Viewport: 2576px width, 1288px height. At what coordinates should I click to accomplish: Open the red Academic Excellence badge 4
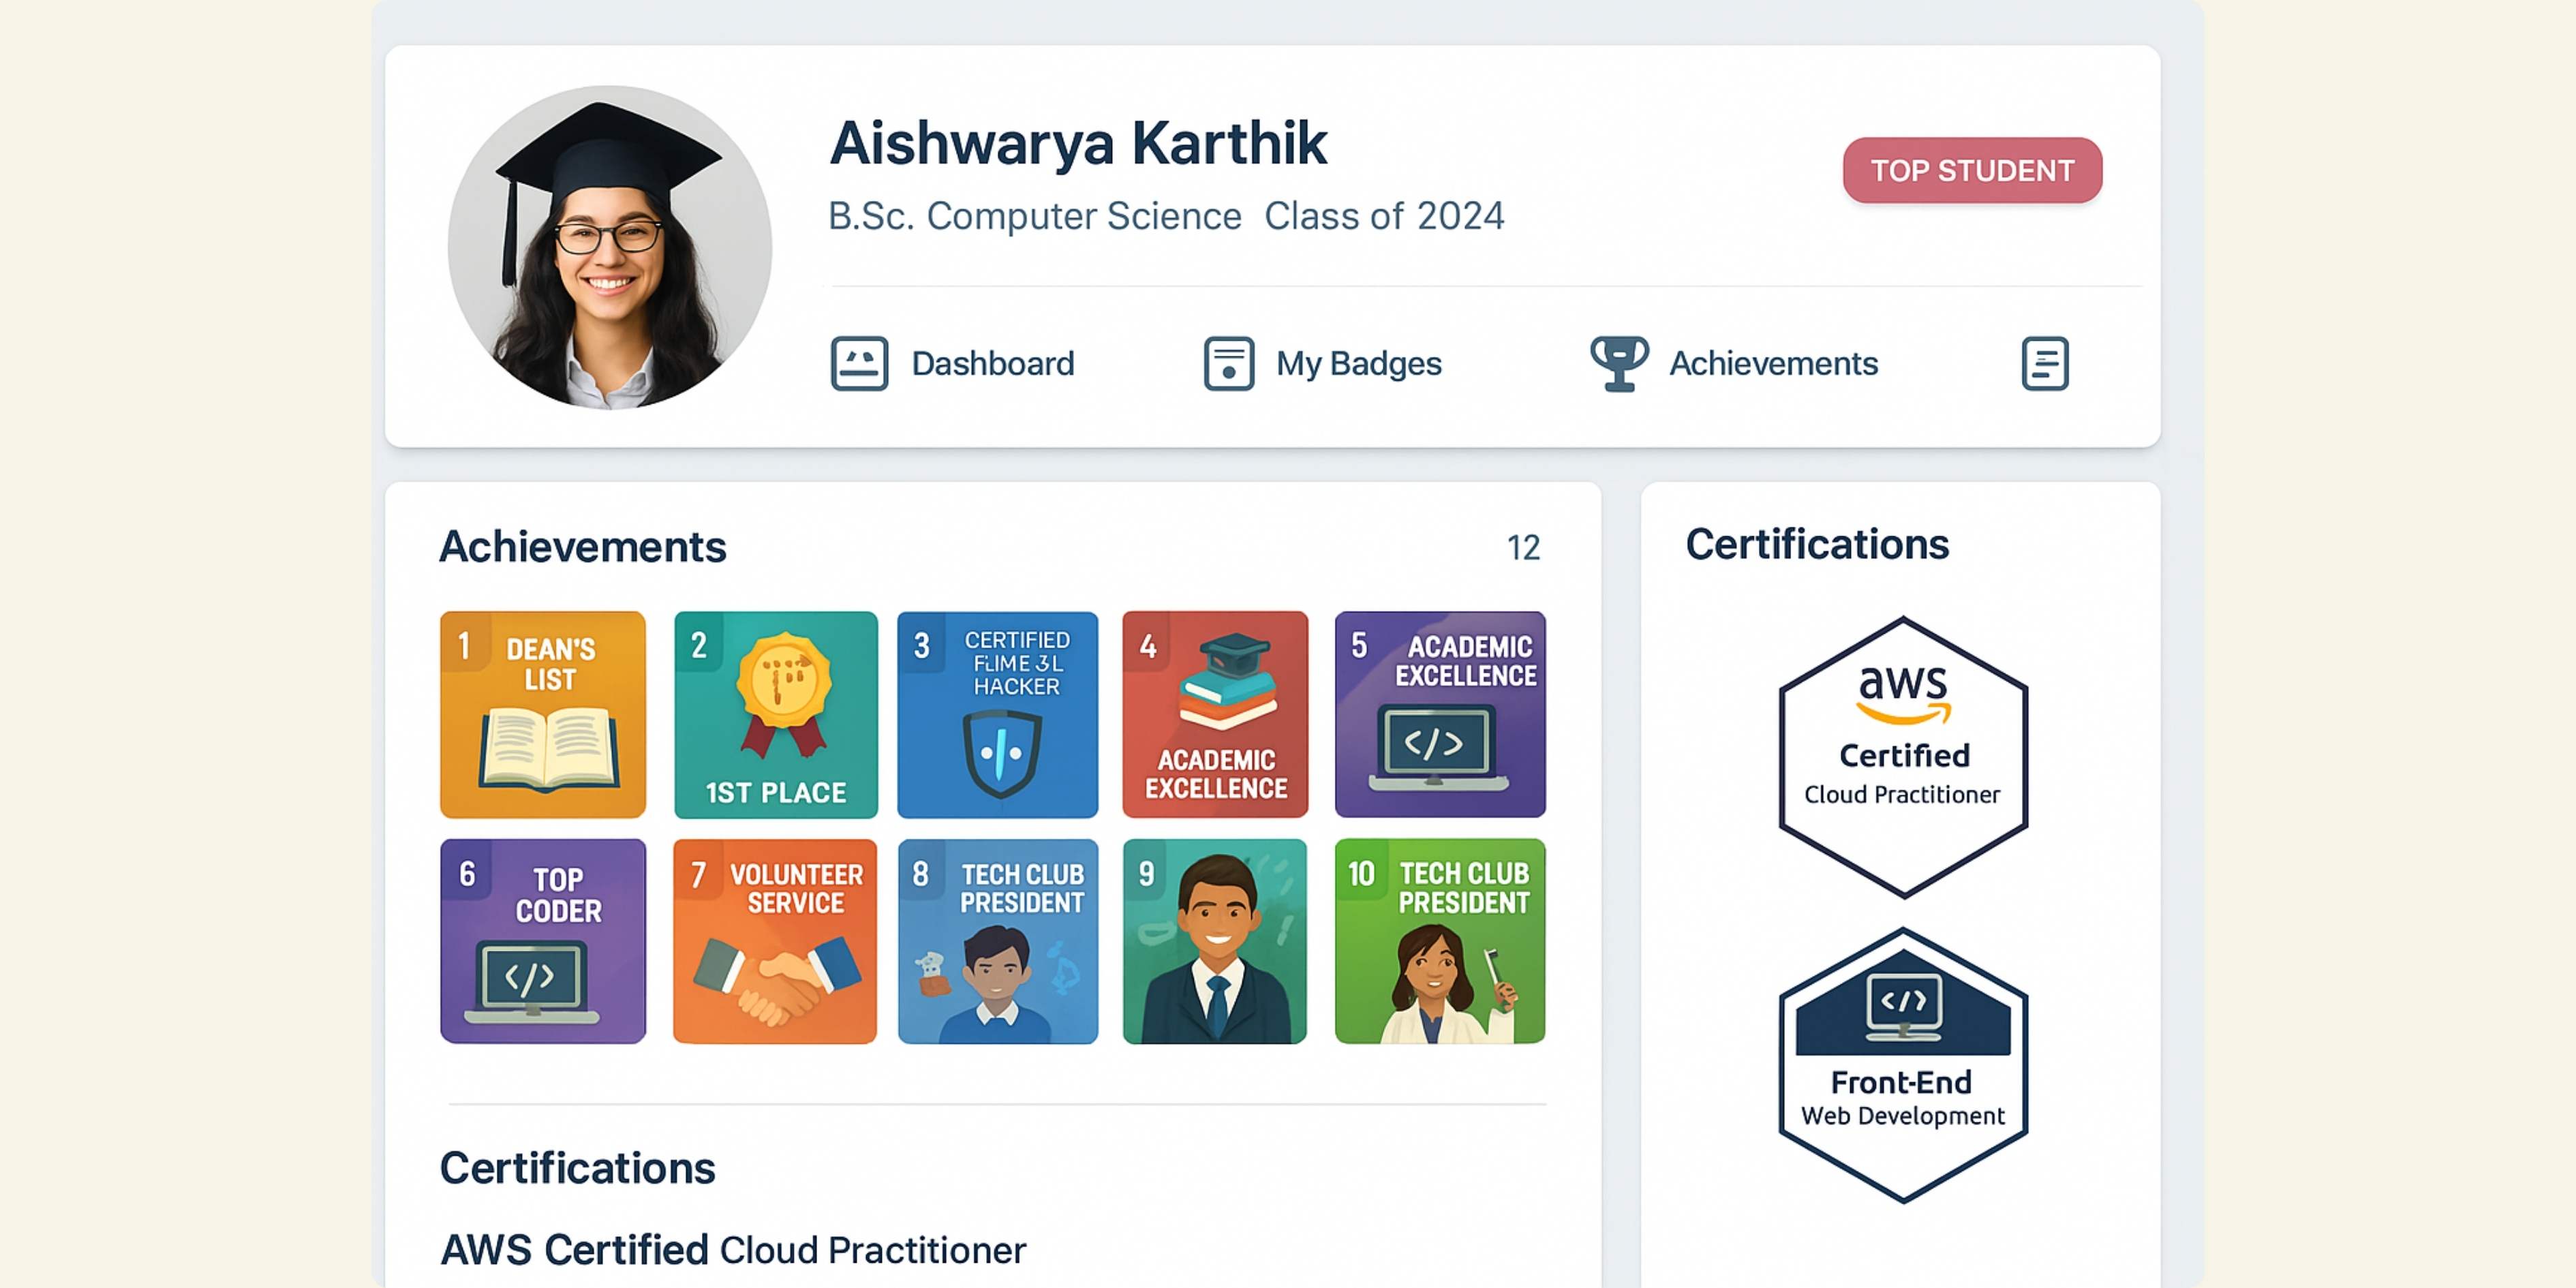1215,714
